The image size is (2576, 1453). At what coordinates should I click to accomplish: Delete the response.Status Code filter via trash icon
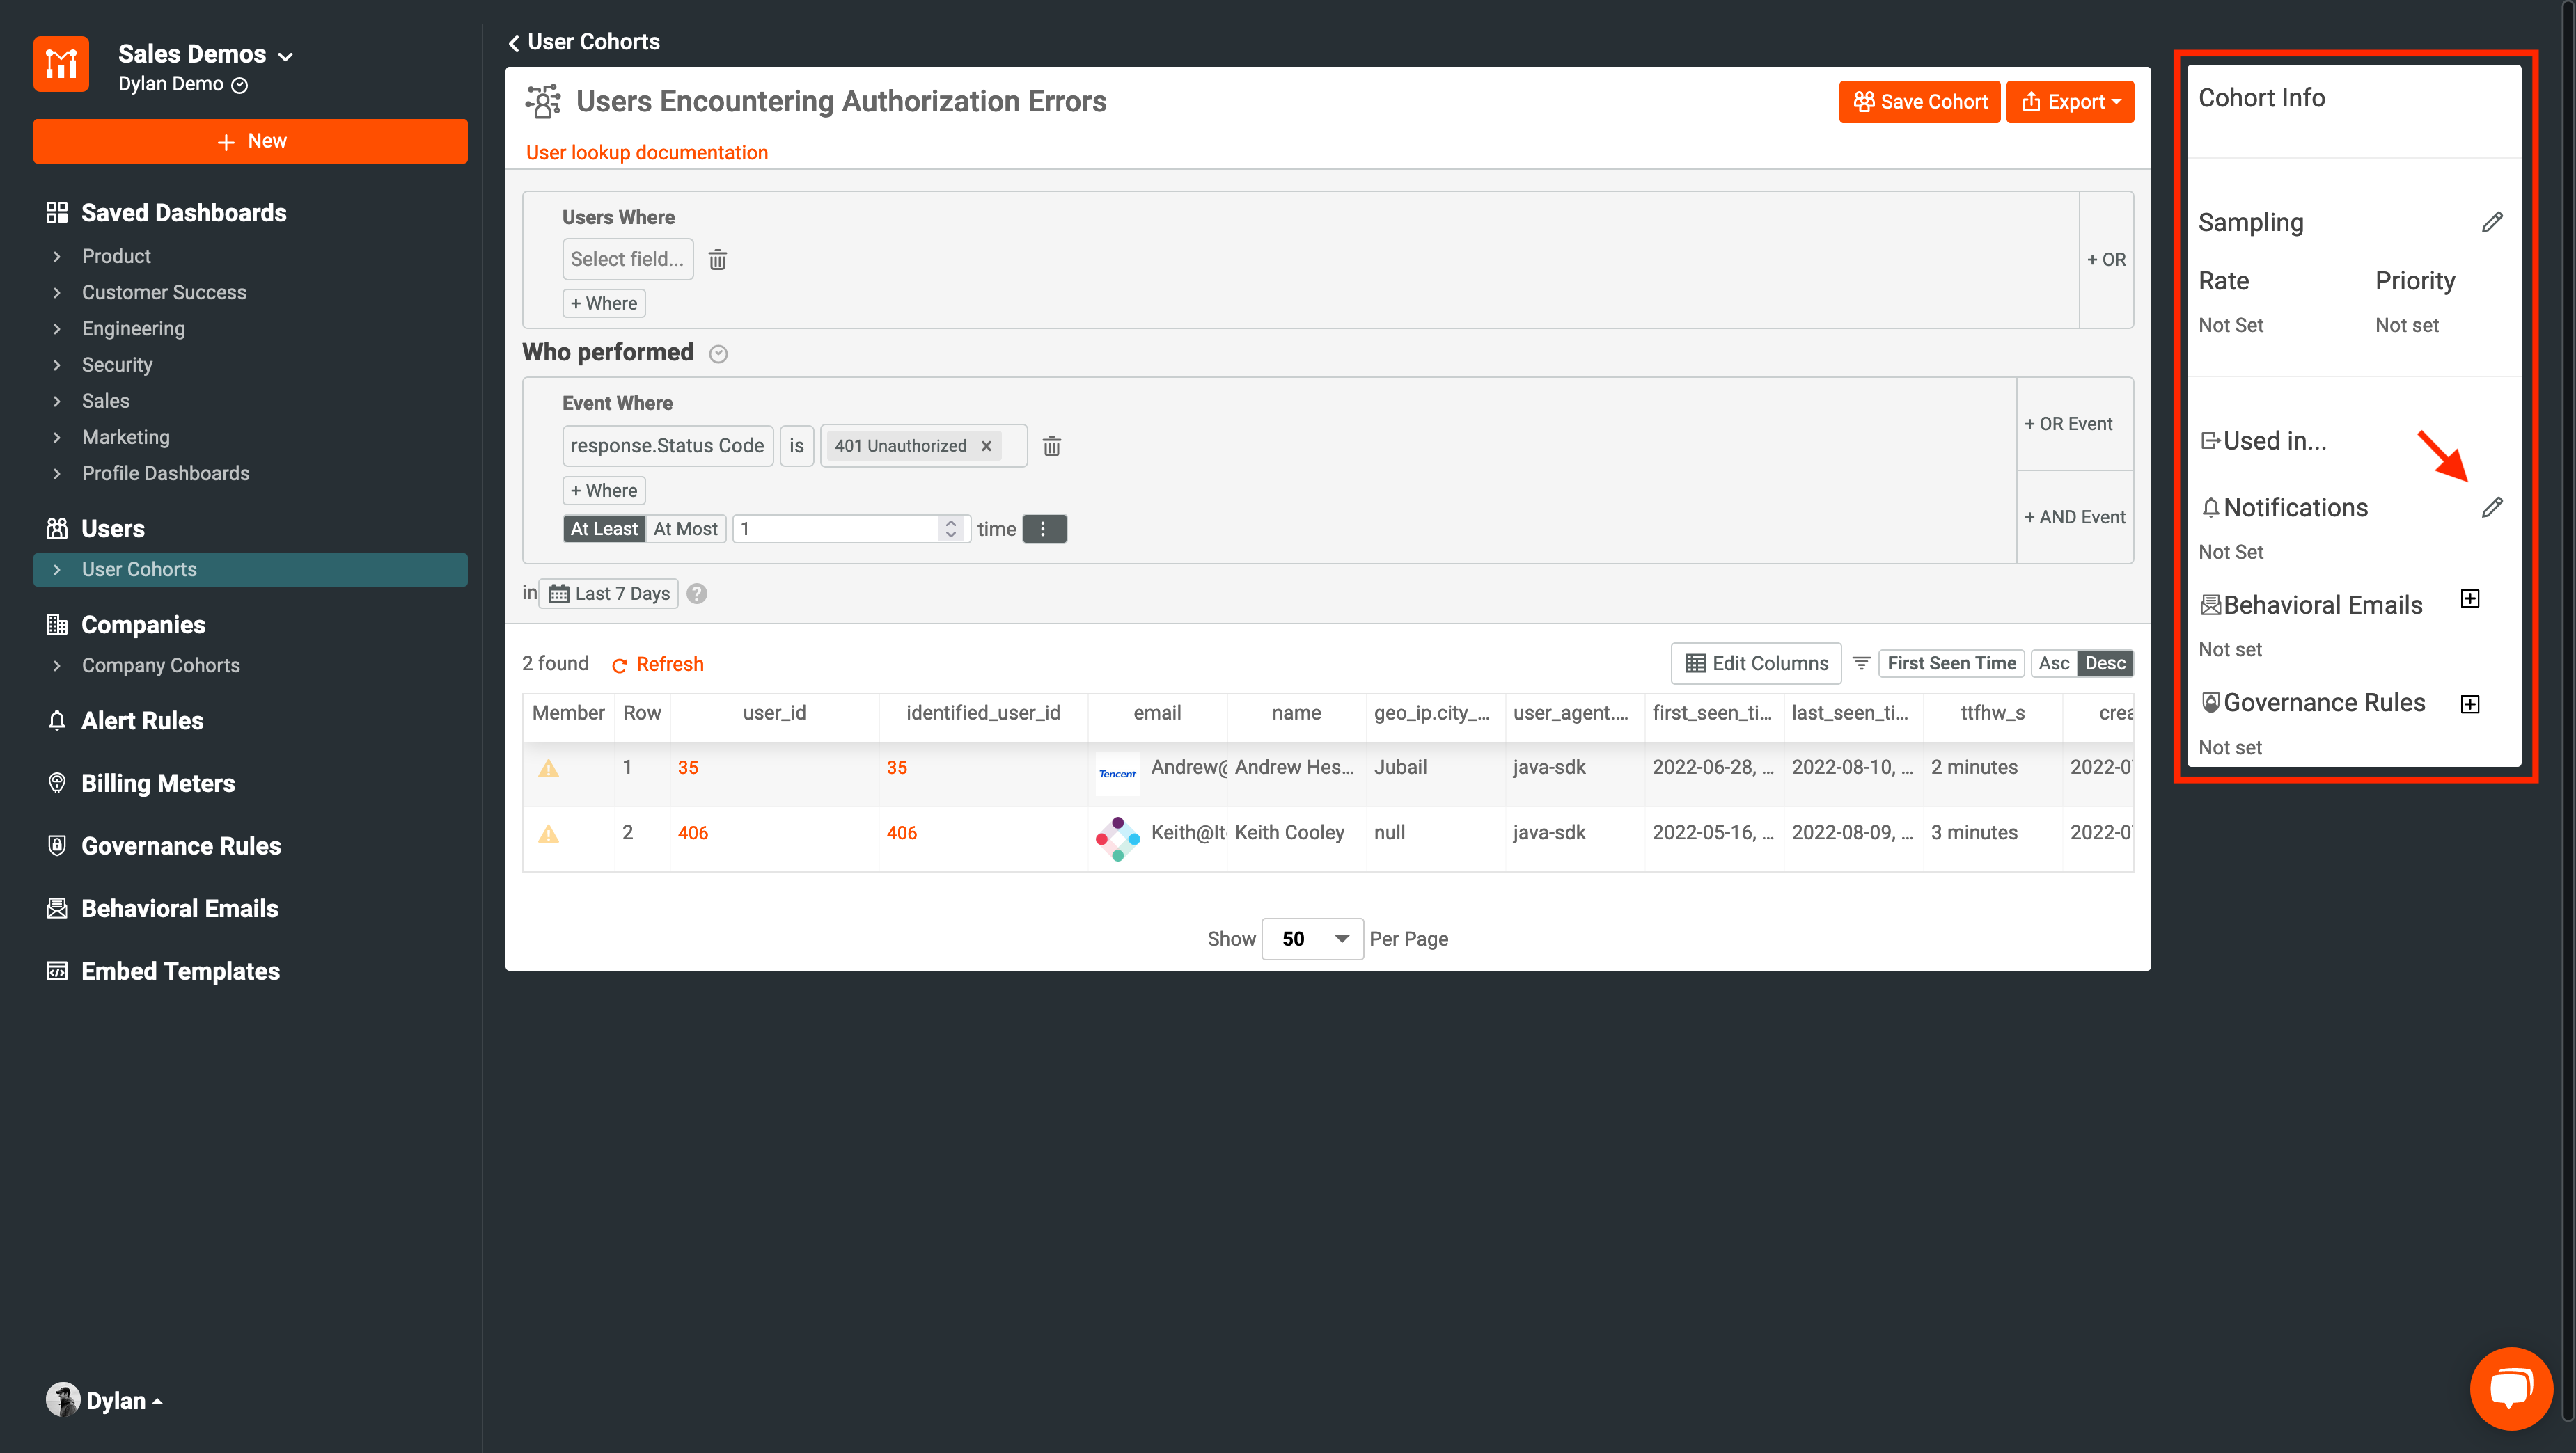point(1051,445)
